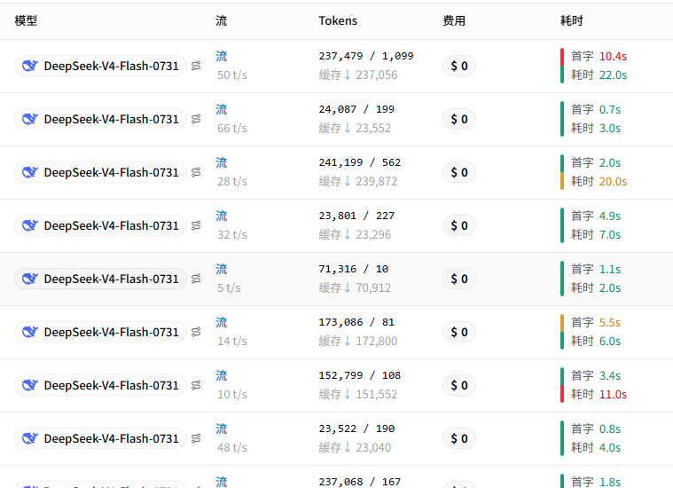
Task: Click the orange duration value 20.0s
Action: [x=613, y=182]
